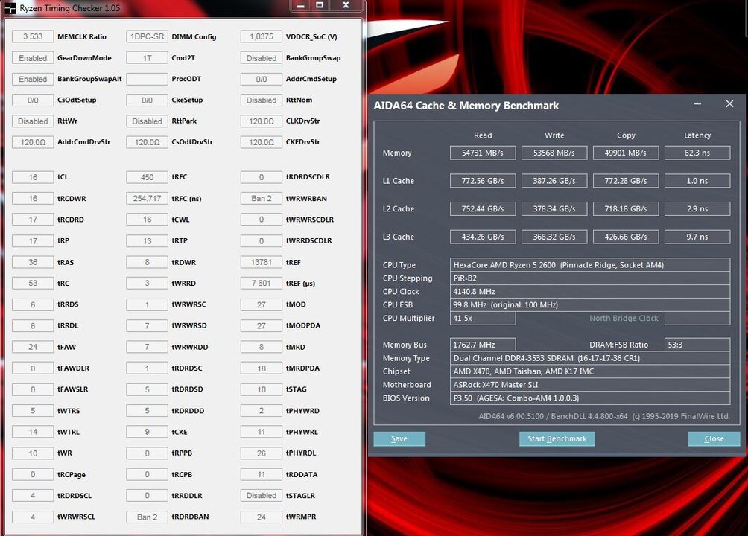Click the tSTAGLR Disabled field
The height and width of the screenshot is (536, 748).
coord(262,496)
